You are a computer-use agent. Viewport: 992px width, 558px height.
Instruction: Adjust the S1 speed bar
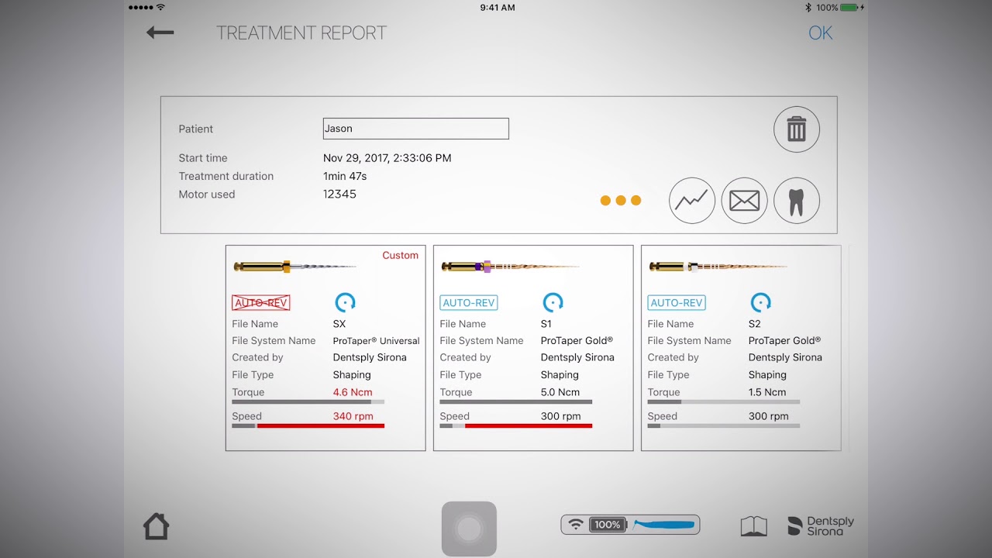click(515, 425)
